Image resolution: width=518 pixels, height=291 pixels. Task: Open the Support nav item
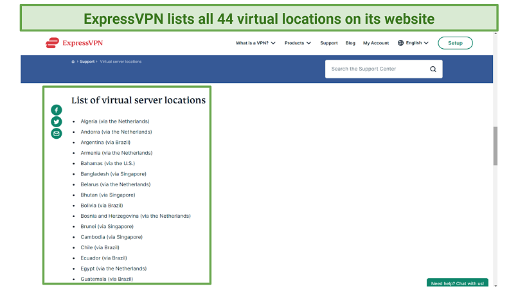[328, 43]
